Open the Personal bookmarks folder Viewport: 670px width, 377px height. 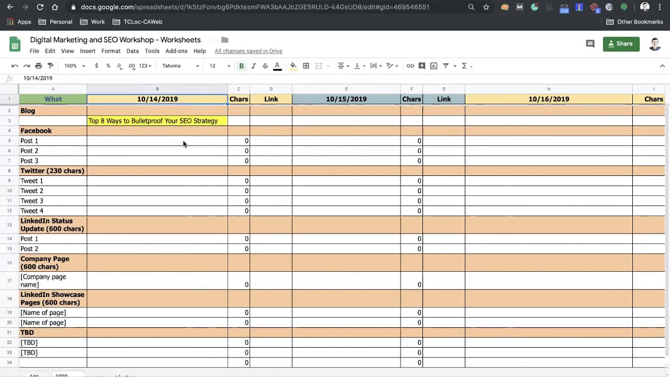(x=55, y=22)
